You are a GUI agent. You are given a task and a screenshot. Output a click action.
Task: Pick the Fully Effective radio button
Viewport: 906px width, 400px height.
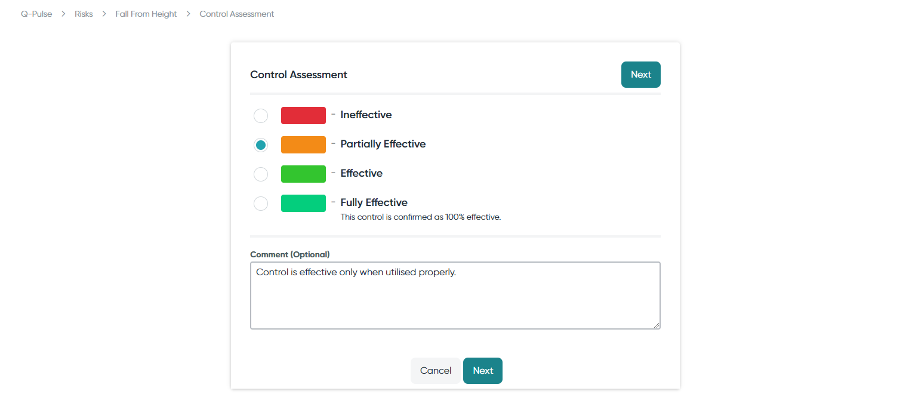point(261,203)
